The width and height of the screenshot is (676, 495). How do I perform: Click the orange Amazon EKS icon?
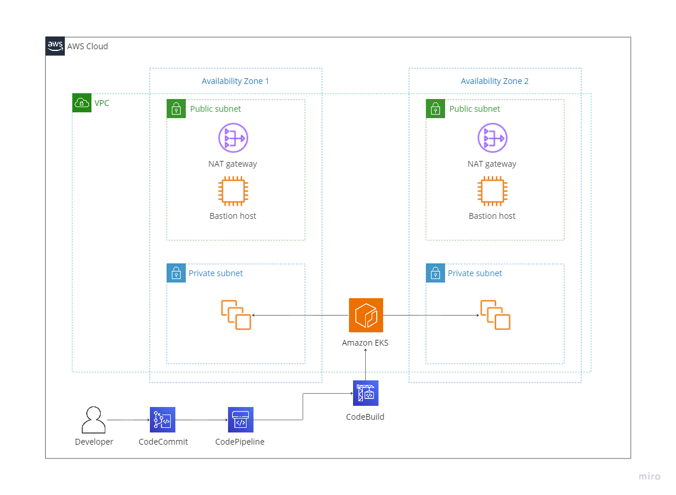366,315
